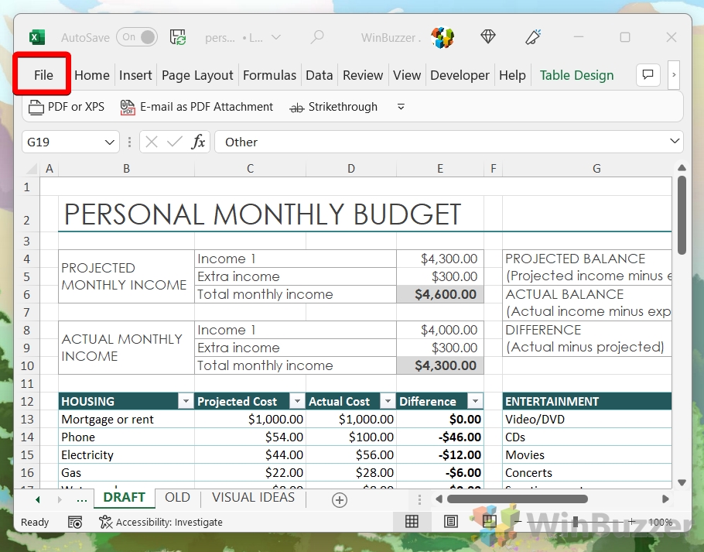Open the Comments speech bubble button
Image resolution: width=704 pixels, height=552 pixels.
(648, 75)
